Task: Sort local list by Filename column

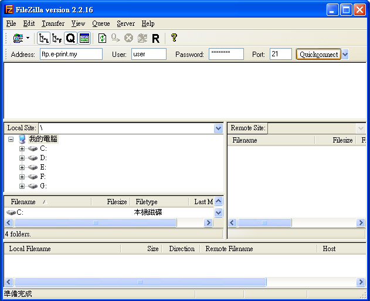Action: [48, 202]
